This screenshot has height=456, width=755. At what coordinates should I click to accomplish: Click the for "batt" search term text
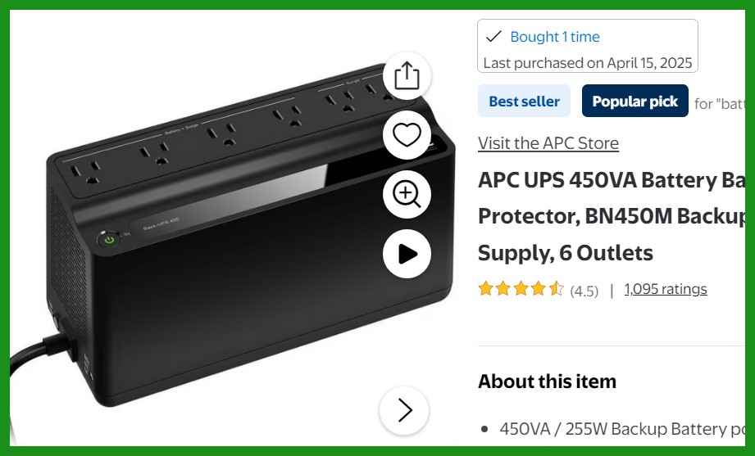pos(720,103)
